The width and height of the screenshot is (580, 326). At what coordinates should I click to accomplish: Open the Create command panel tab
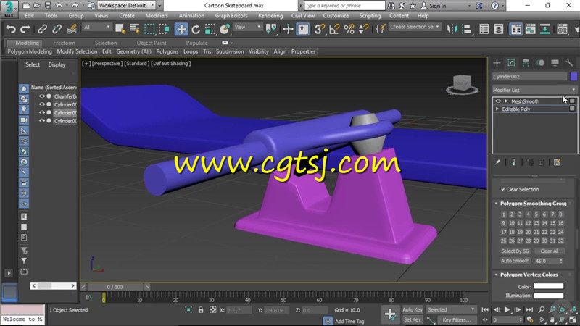[x=497, y=63]
